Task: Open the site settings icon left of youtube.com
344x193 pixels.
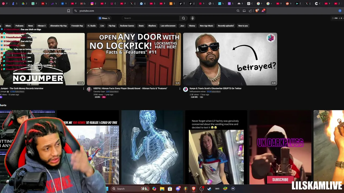Action: coord(76,11)
